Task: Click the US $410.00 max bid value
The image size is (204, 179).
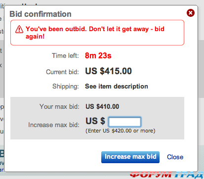Action: (x=102, y=106)
